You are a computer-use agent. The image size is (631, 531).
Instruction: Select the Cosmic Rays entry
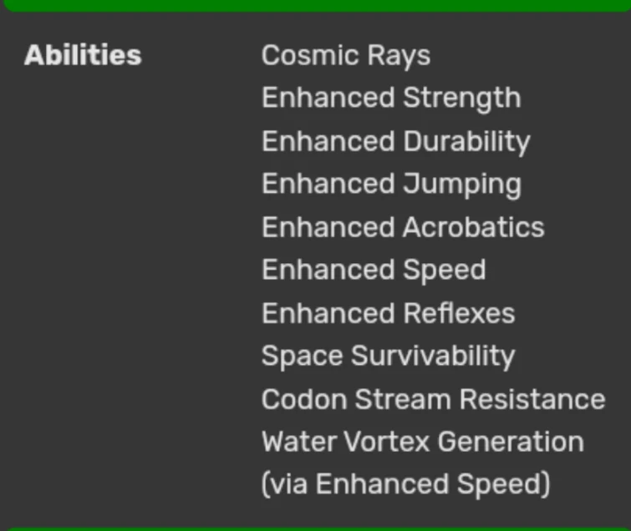[346, 56]
